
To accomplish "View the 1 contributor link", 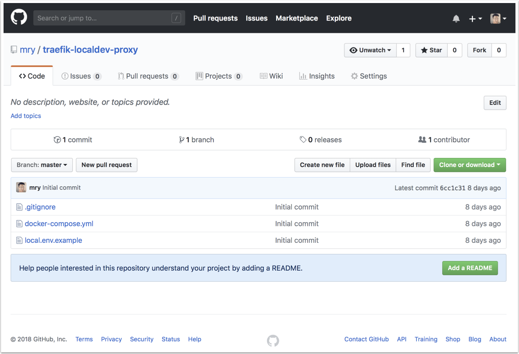I will pos(444,140).
